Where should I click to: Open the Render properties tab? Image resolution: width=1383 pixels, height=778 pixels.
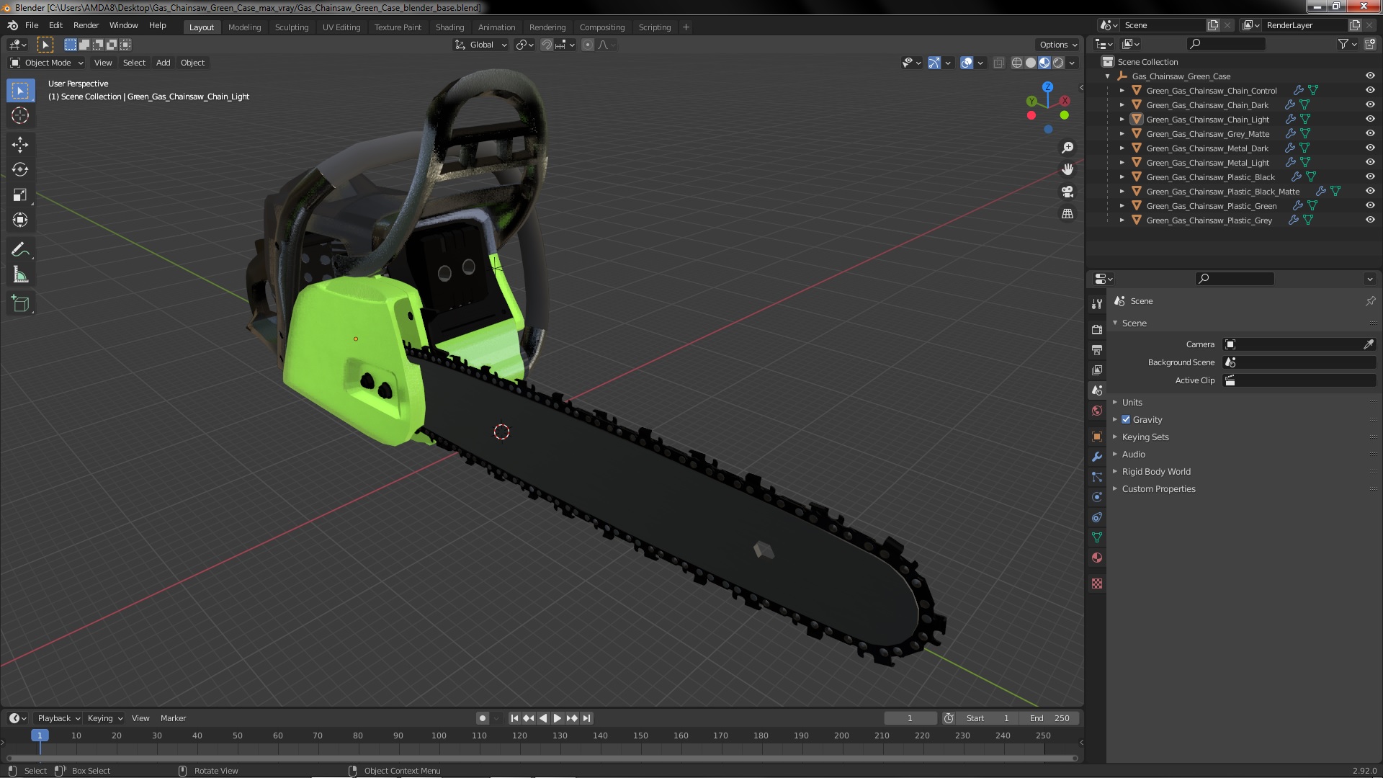[1097, 329]
